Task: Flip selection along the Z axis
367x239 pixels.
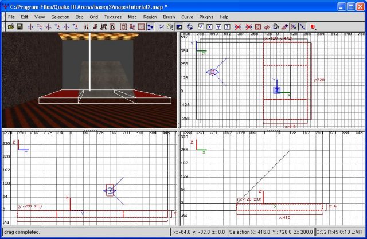Action: (67, 27)
